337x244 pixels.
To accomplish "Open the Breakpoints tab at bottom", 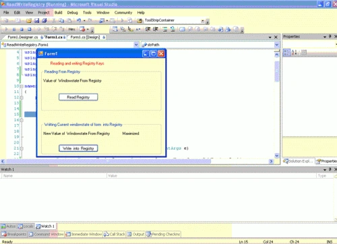I will 14,234.
